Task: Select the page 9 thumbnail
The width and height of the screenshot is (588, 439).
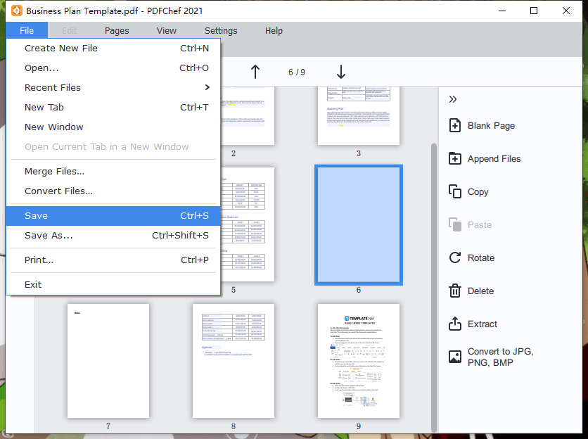Action: coord(358,360)
